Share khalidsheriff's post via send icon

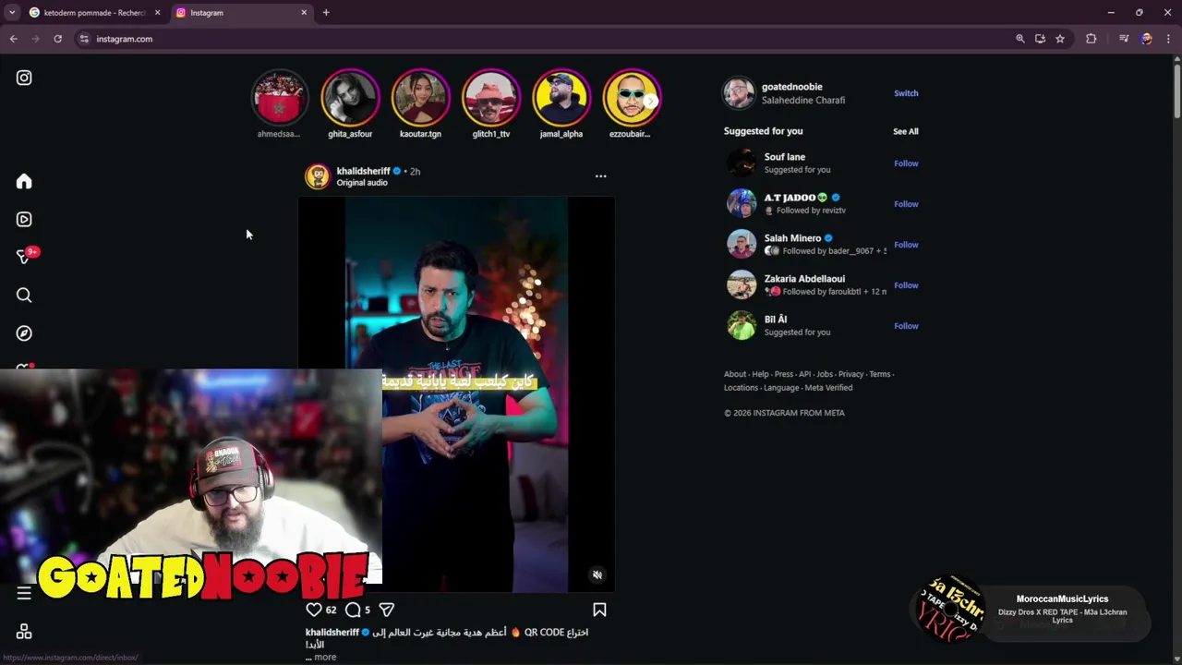point(387,610)
